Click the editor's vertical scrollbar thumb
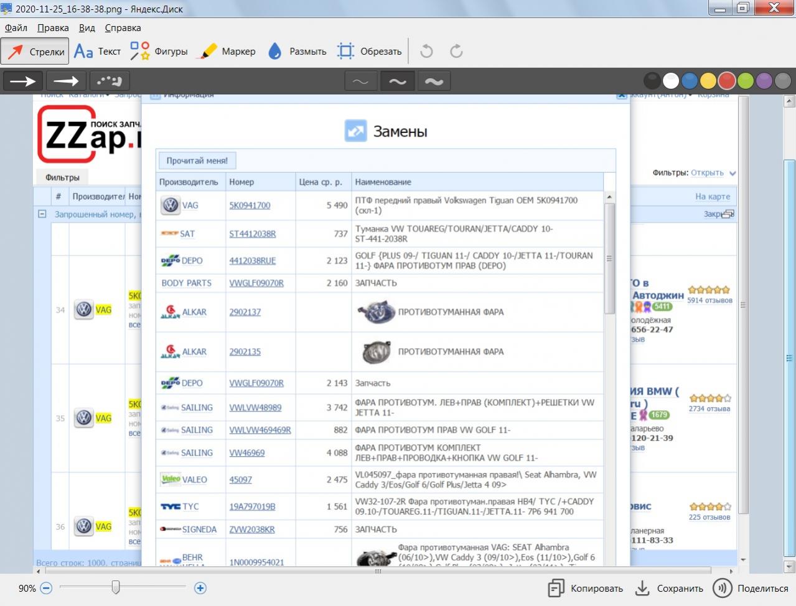 tap(789, 357)
